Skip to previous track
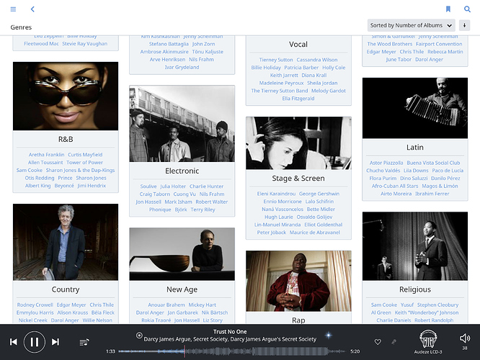This screenshot has width=480, height=360. [x=14, y=342]
